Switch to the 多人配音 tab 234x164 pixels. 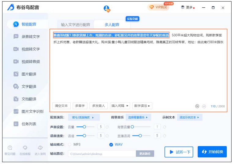[x=112, y=24]
